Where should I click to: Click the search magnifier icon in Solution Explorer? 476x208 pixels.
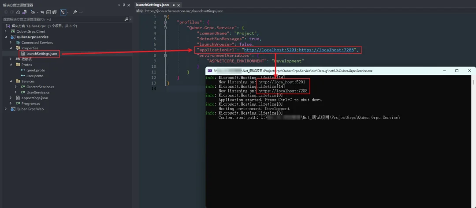click(126, 19)
